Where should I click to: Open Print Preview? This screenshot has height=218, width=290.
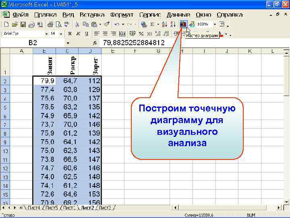[x=59, y=24]
